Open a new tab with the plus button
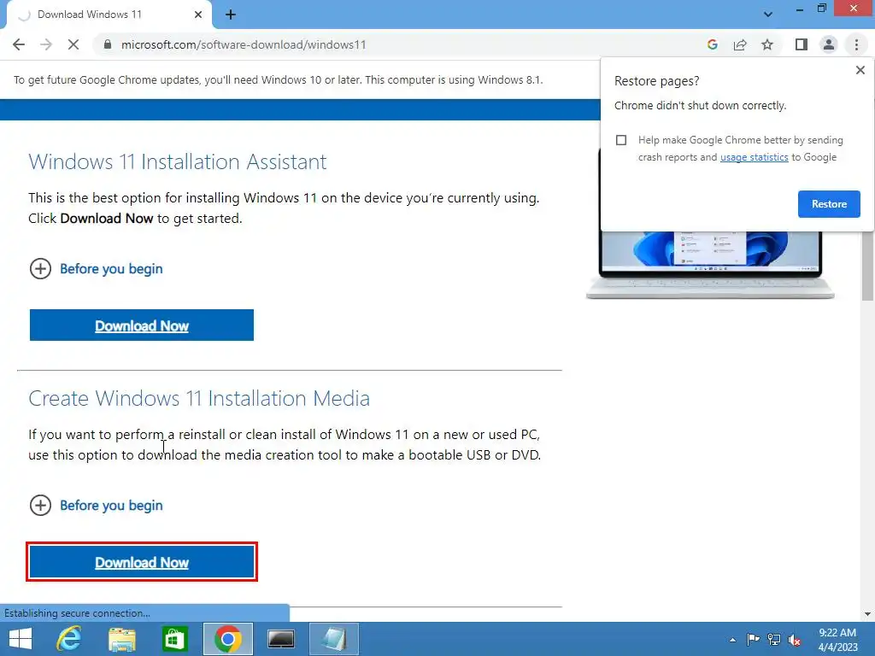875x656 pixels. [x=231, y=15]
